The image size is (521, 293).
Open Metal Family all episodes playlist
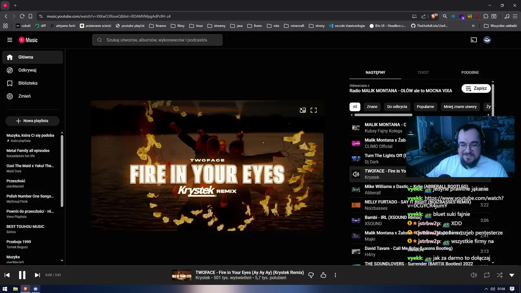pyautogui.click(x=31, y=153)
